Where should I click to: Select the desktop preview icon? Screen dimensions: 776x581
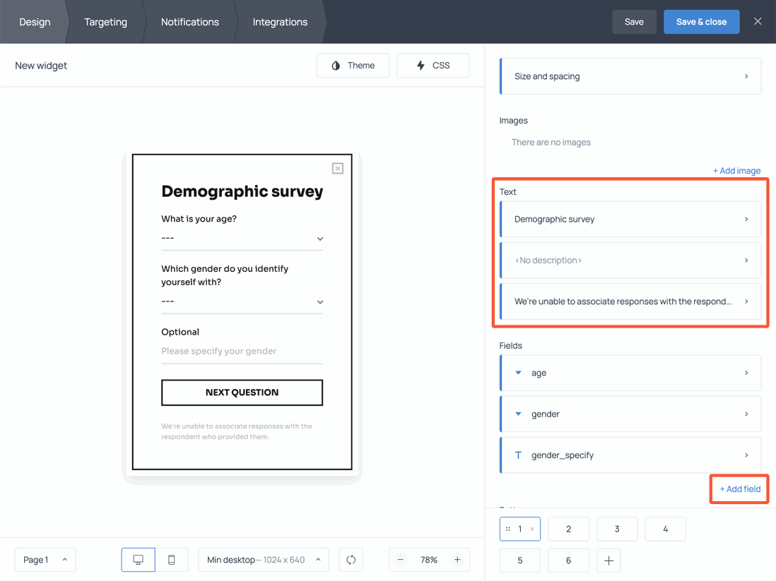(x=138, y=559)
